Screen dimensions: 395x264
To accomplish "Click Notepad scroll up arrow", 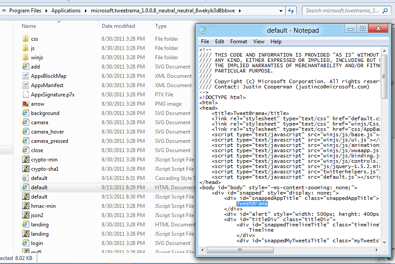I will [384, 50].
